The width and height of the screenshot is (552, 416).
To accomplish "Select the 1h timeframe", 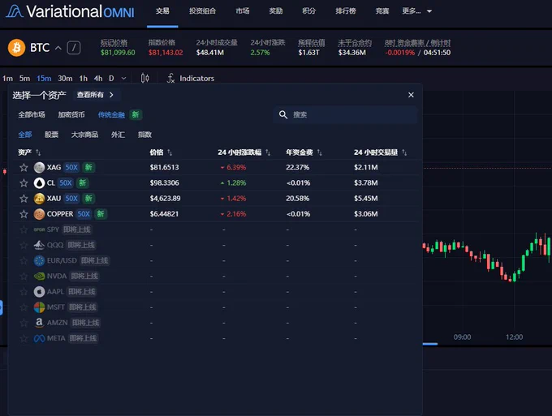I will pos(84,78).
